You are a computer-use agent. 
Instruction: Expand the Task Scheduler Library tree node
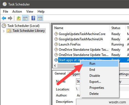(4, 31)
